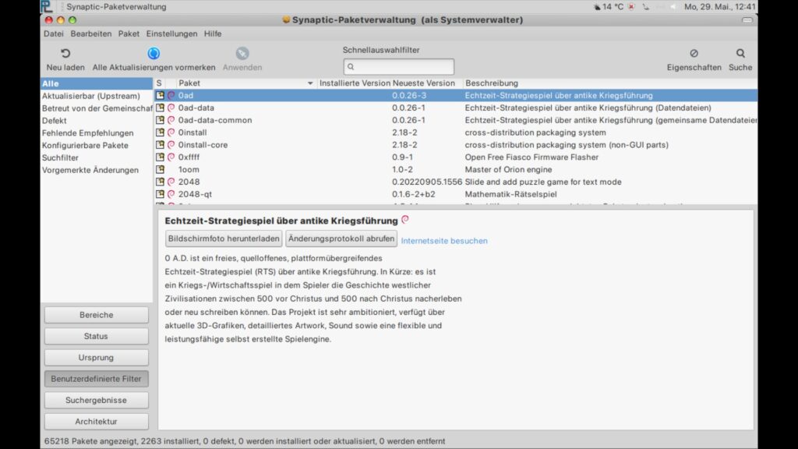Click status box of 0xffff package
Image resolution: width=798 pixels, height=449 pixels.
tap(160, 157)
